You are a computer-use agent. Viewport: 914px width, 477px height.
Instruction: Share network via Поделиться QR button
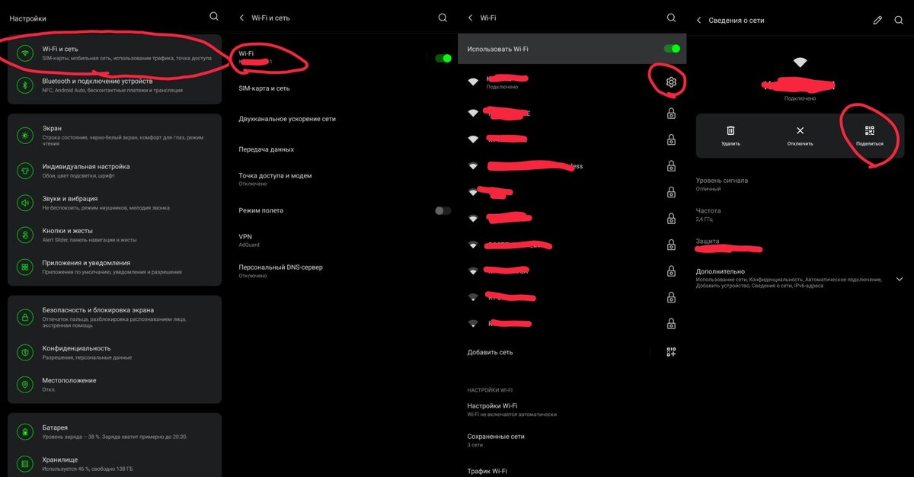870,136
